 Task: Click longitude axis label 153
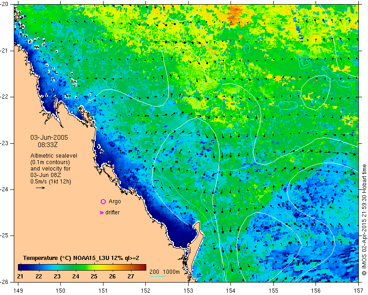188,291
